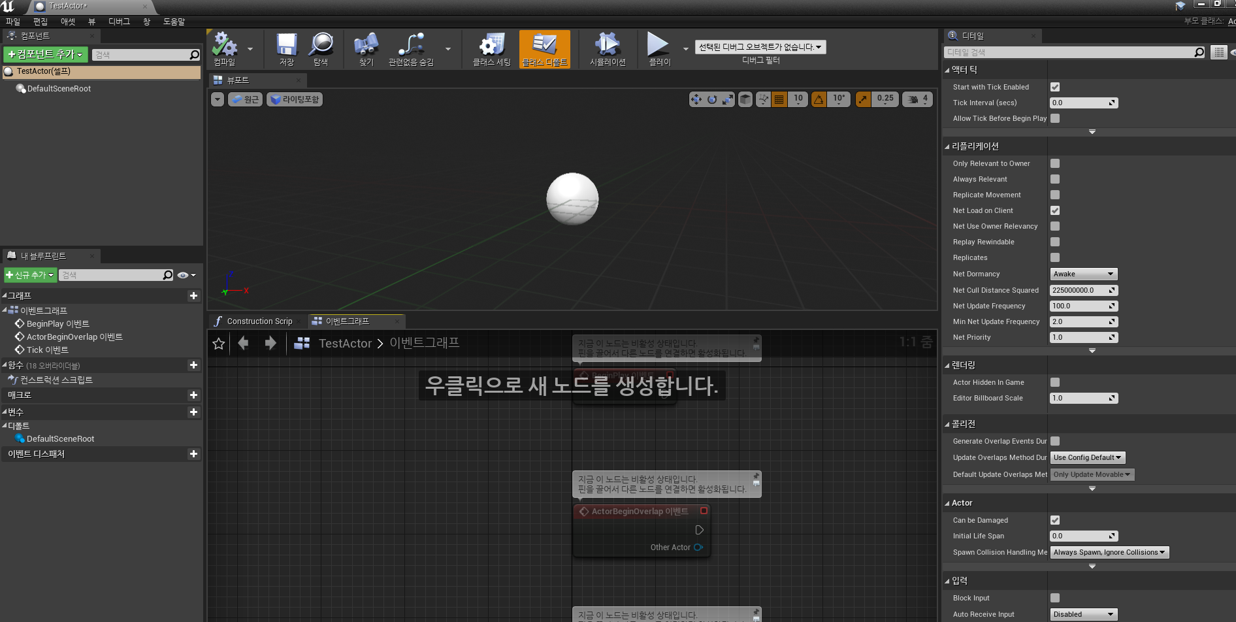Open Spawn Collision Handling Method dropdown
Image resolution: width=1236 pixels, height=622 pixels.
(x=1109, y=553)
